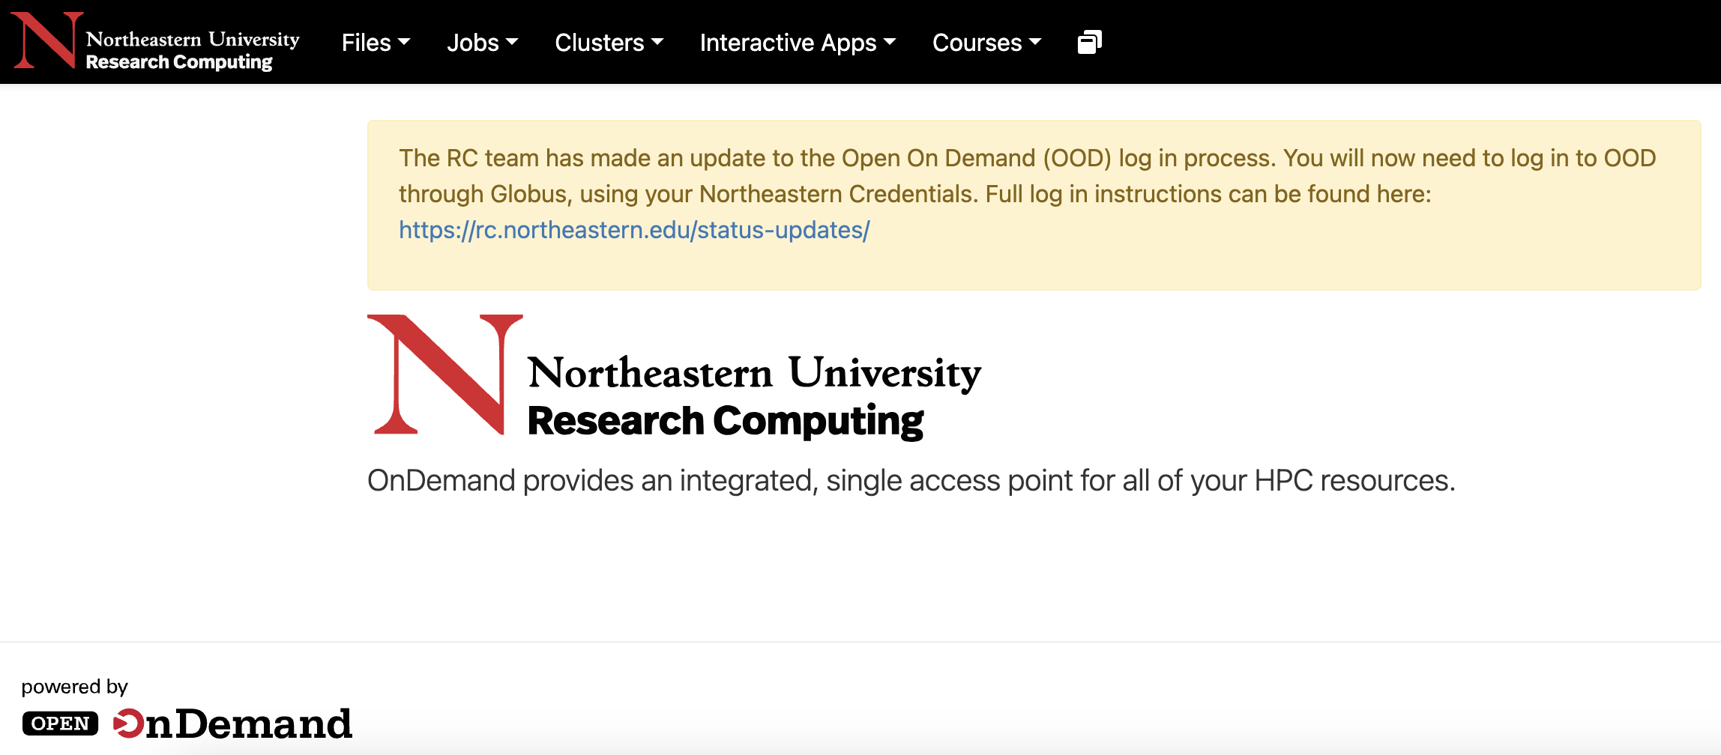Screen dimensions: 1721x755
Task: Open the Clusters menu
Action: coord(599,43)
